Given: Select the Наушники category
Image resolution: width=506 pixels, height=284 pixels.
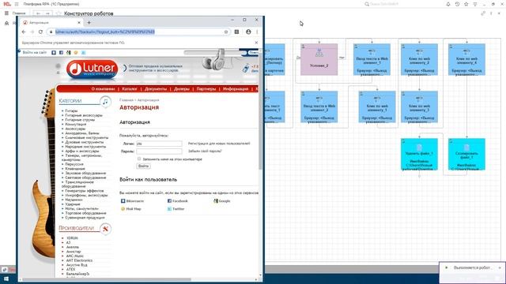Looking at the screenshot, I should [74, 200].
